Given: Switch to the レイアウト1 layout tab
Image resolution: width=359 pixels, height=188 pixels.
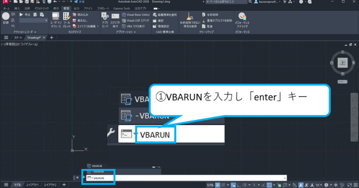Looking at the screenshot, I should click(x=32, y=184).
